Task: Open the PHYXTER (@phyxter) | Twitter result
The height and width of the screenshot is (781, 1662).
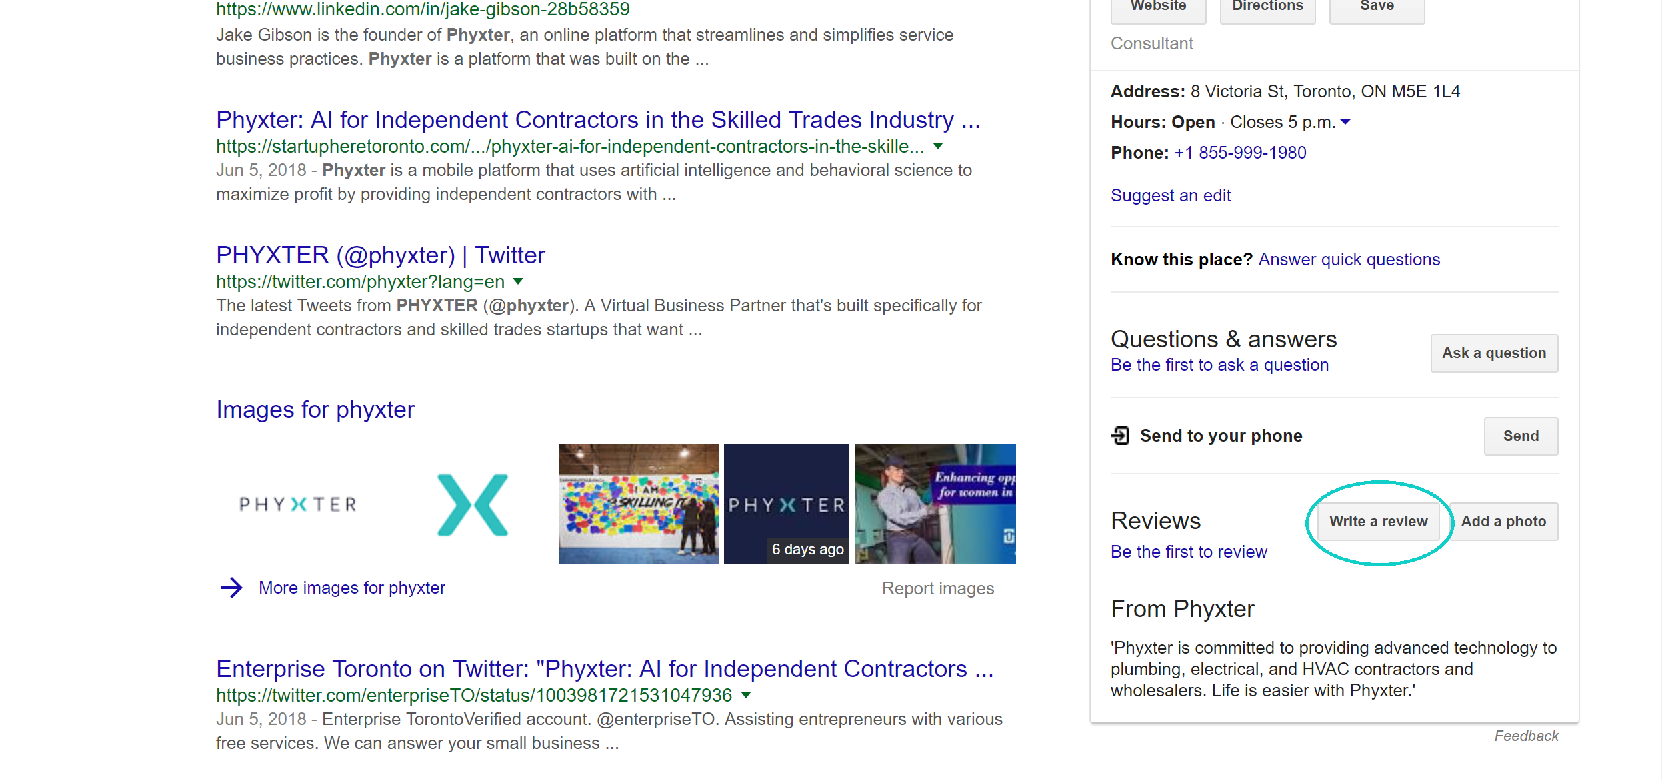Action: click(x=381, y=255)
